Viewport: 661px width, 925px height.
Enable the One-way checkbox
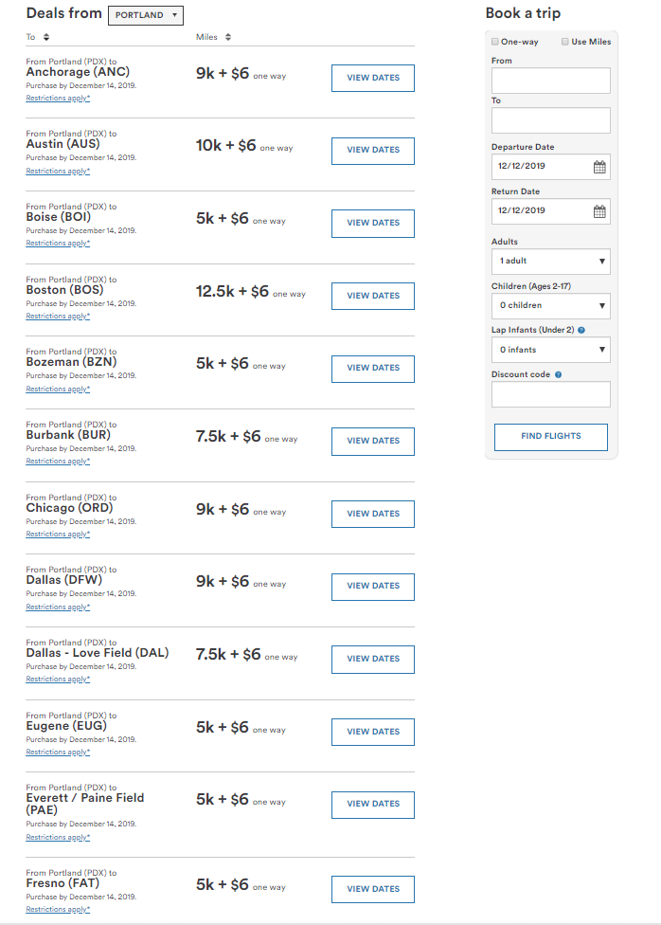click(494, 42)
